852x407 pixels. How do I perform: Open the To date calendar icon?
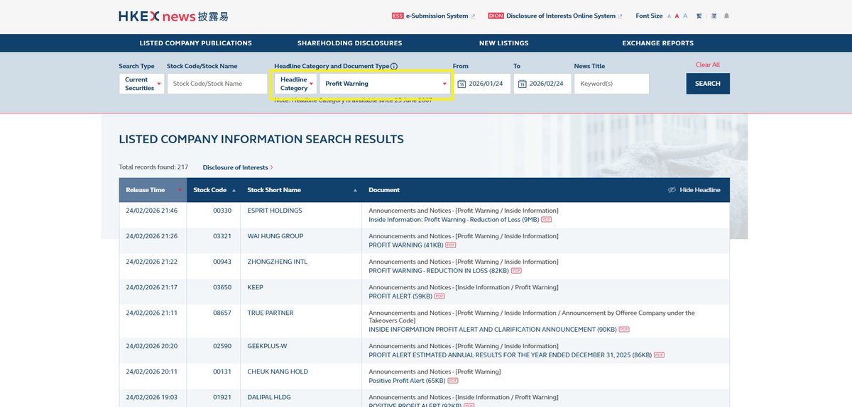point(522,84)
